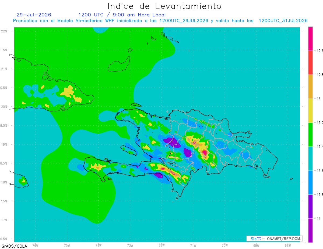Click '1200 UTC / 9:00 am Hora Local'
The width and height of the screenshot is (323, 249).
[122, 15]
